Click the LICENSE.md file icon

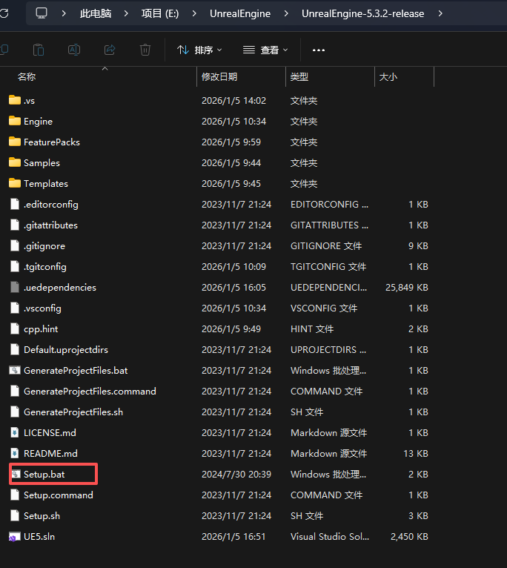click(x=15, y=432)
